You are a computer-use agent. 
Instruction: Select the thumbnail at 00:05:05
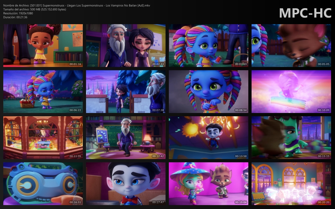291,45
